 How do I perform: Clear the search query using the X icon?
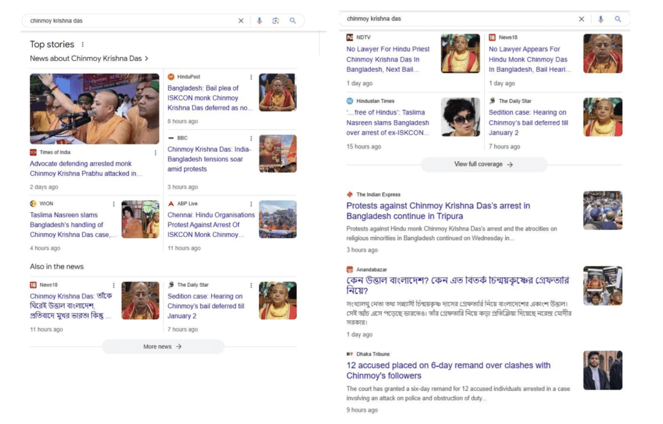tap(241, 20)
